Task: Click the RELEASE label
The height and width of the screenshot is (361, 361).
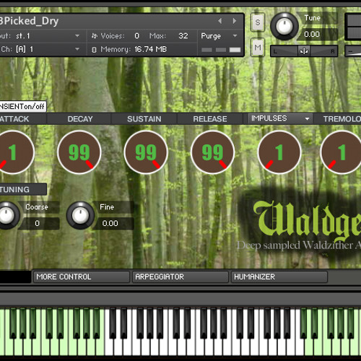Action: coord(210,119)
